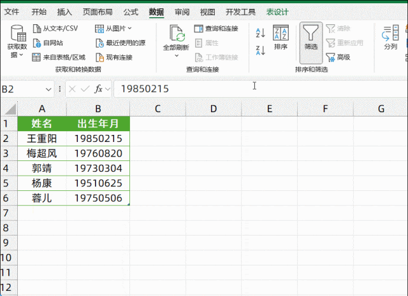Click the fx insert function icon

click(98, 89)
